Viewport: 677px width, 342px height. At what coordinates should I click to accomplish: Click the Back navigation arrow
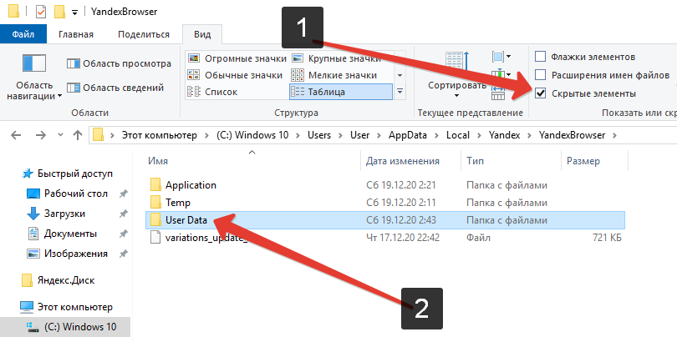[x=16, y=135]
